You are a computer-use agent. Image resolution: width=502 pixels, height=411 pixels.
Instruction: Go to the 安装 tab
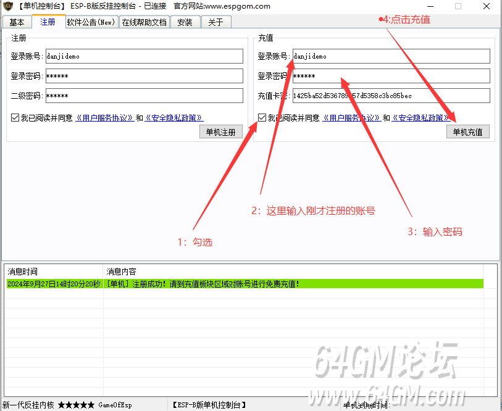(185, 22)
